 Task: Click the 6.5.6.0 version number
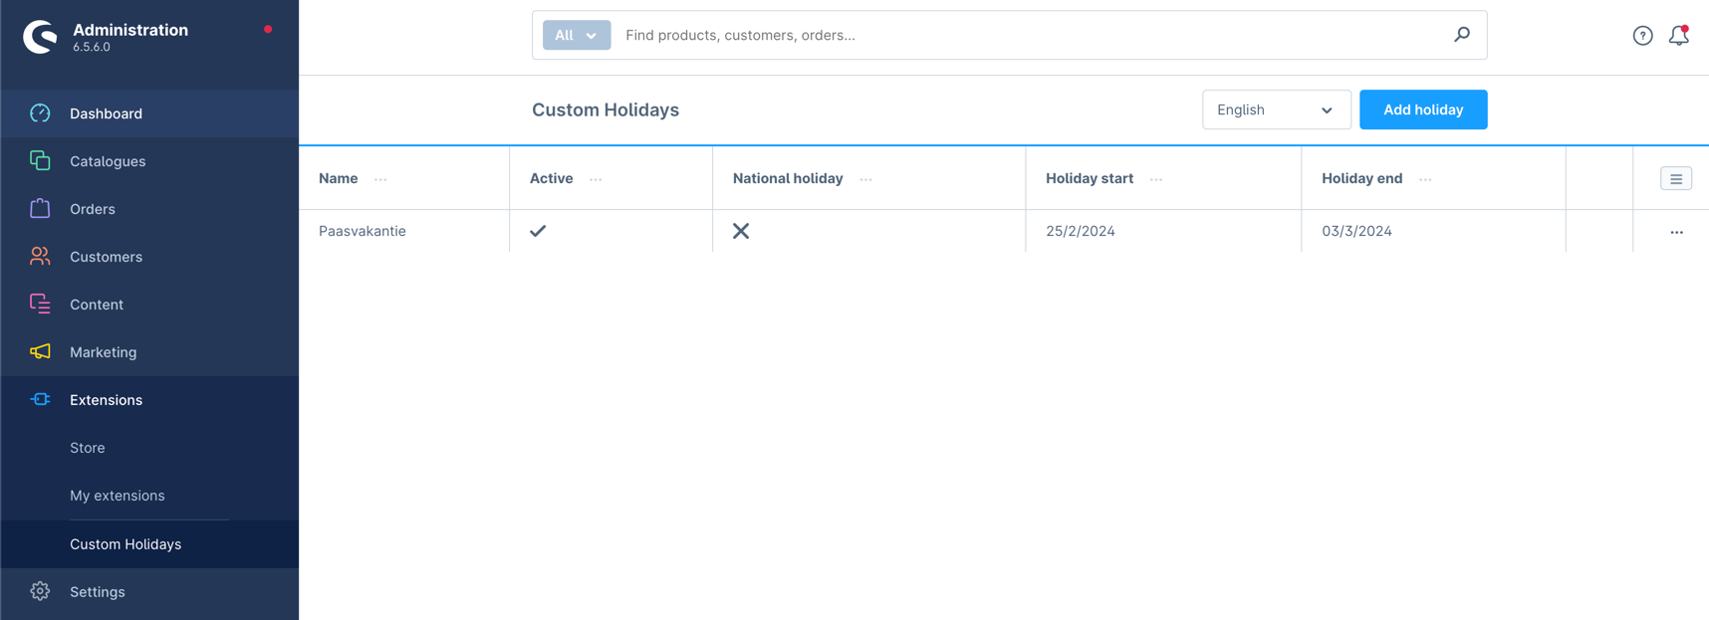[x=92, y=47]
